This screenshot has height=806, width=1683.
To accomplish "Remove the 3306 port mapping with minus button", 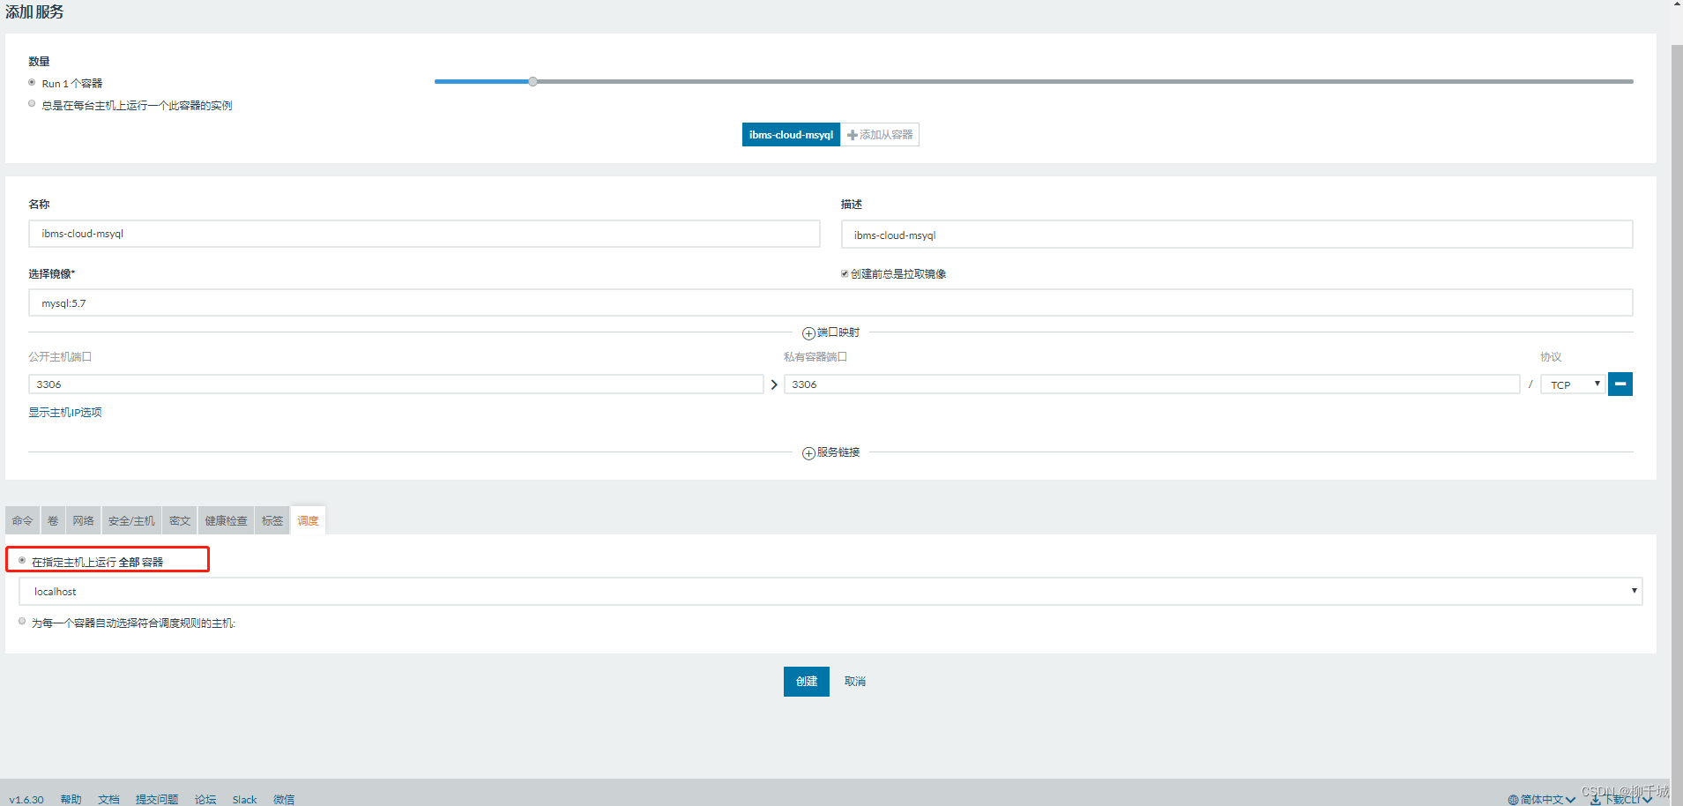I will (x=1620, y=384).
